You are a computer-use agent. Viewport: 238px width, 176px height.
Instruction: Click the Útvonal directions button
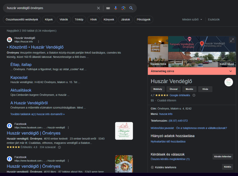173,89
